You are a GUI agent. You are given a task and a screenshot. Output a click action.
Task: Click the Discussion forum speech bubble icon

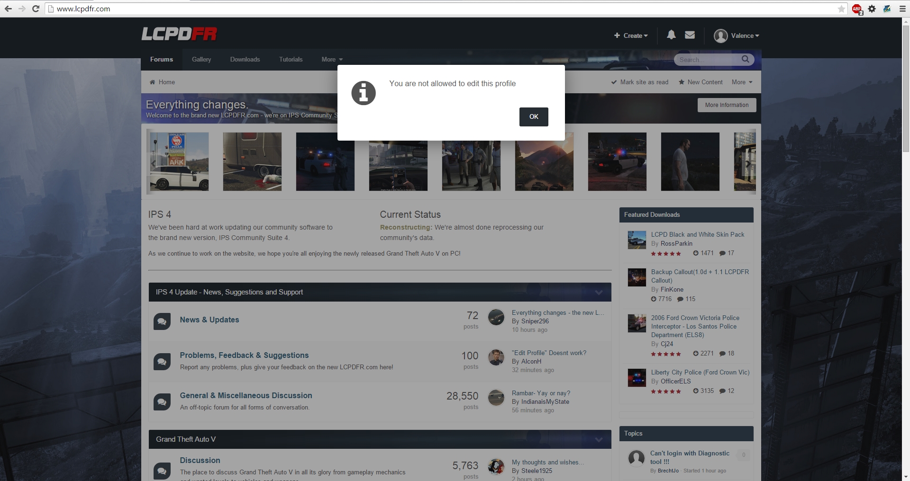(162, 471)
